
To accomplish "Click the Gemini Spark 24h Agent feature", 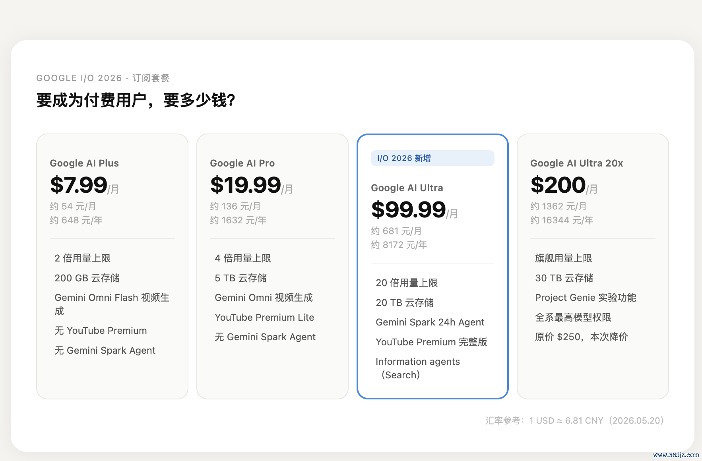I will 430,322.
